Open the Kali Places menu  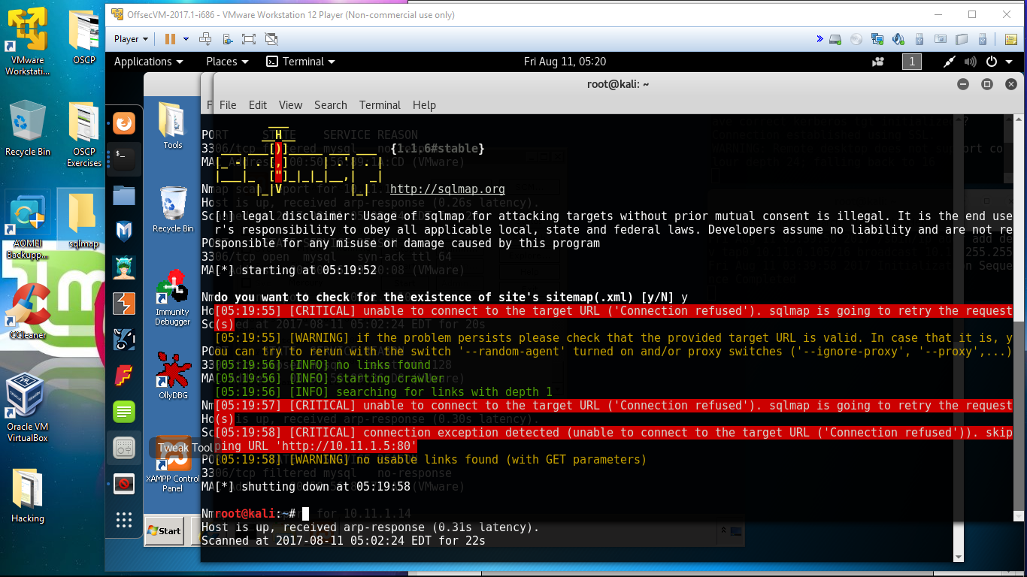227,62
